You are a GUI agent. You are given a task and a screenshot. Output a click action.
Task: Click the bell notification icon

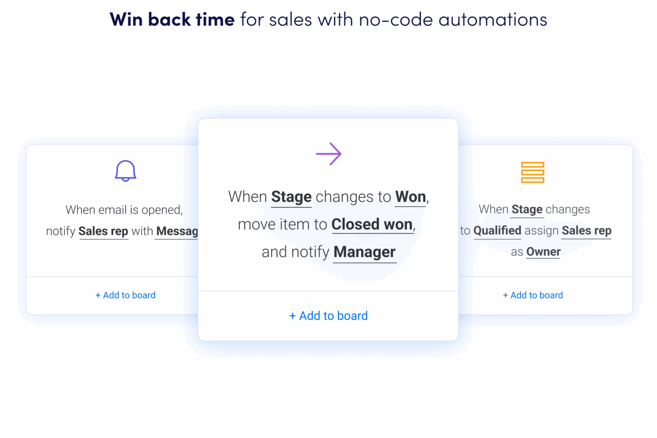click(x=126, y=171)
